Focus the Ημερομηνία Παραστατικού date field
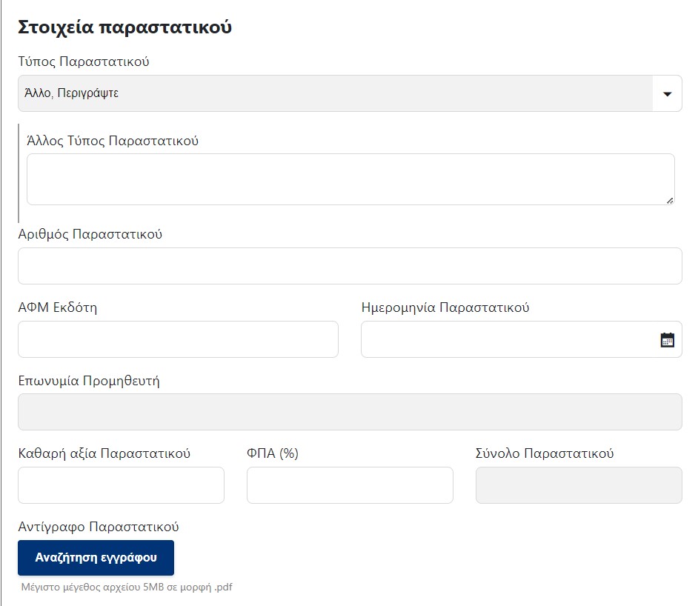Viewport: 698px width, 606px height. coord(521,339)
